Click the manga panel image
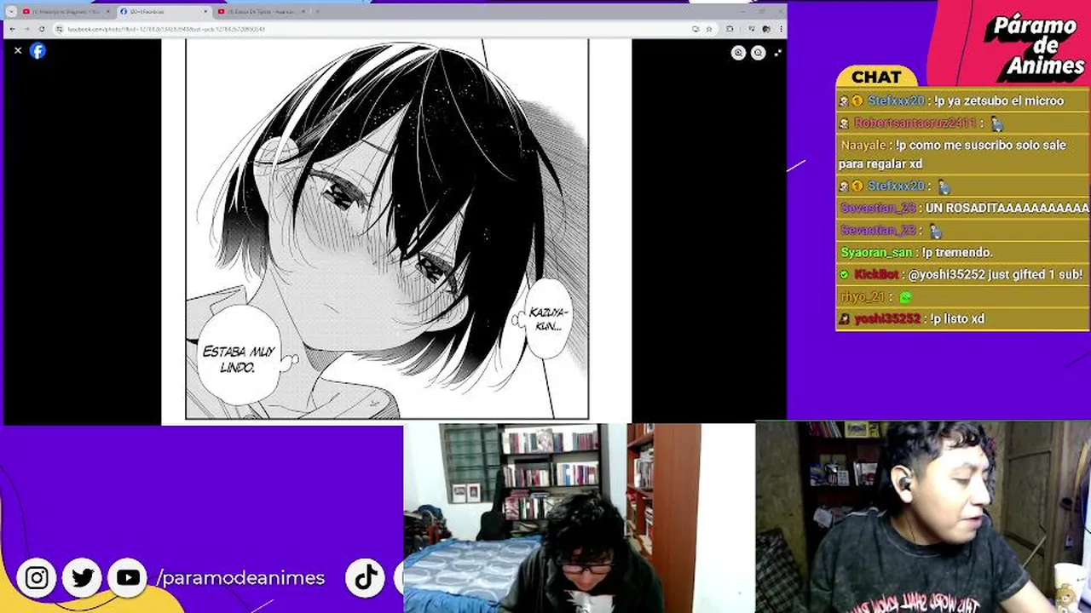Screen dimensions: 1091x613 (x=387, y=229)
